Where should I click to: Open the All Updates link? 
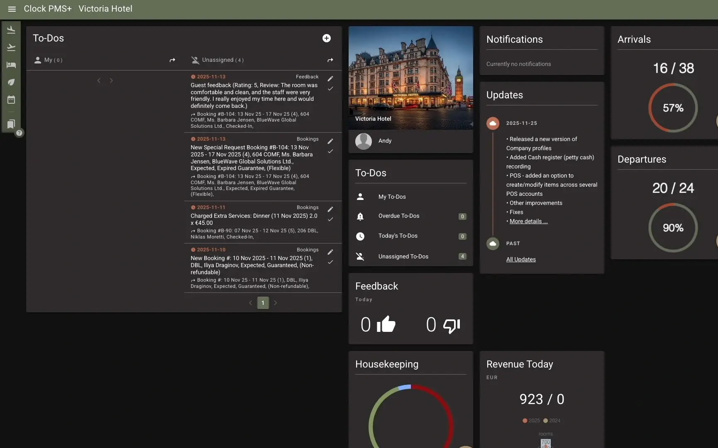point(521,260)
